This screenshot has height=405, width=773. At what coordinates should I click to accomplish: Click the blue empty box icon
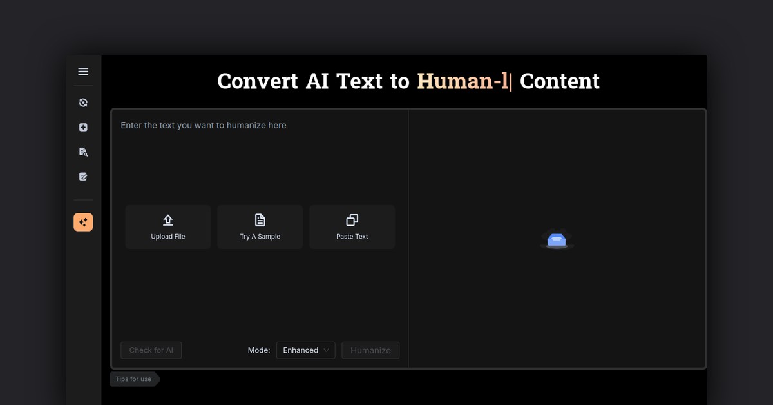(x=557, y=240)
